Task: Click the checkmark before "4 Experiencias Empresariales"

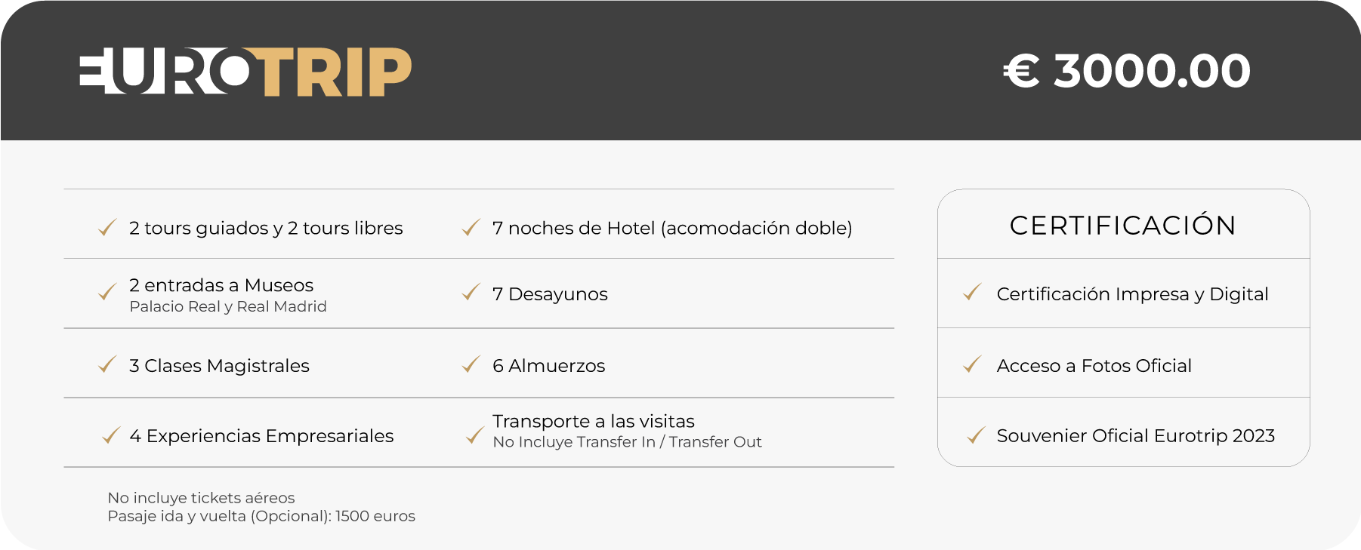Action: [x=111, y=435]
